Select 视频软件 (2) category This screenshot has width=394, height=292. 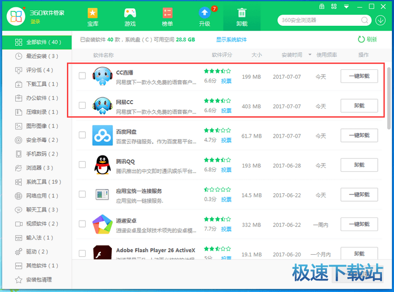37,224
